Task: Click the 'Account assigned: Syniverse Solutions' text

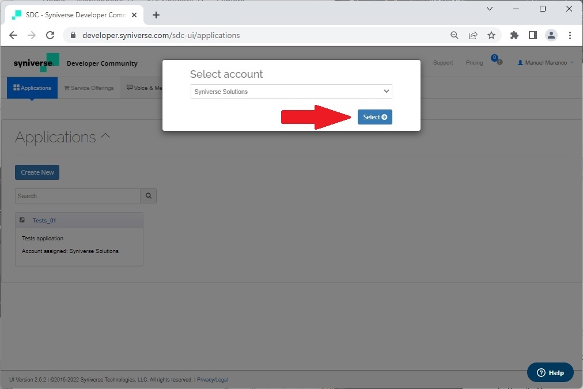Action: tap(70, 251)
